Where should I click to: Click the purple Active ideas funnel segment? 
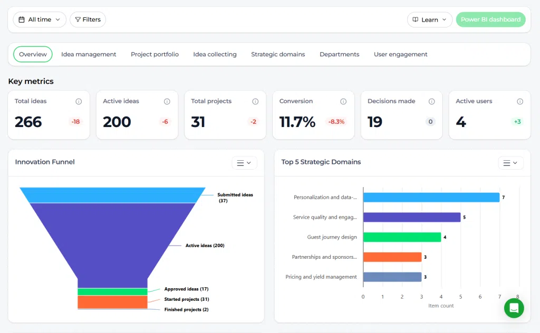[x=112, y=241]
